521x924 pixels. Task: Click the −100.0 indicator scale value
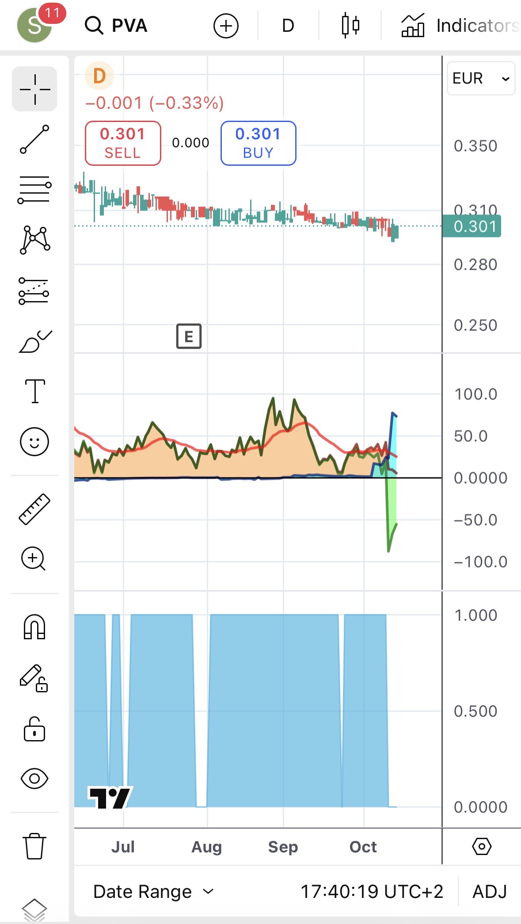point(480,562)
